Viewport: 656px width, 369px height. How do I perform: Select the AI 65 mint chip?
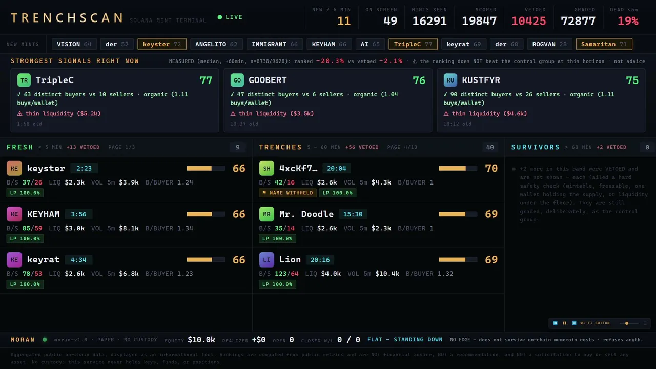[371, 44]
